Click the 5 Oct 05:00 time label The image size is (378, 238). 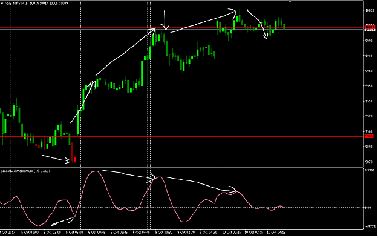click(x=74, y=233)
